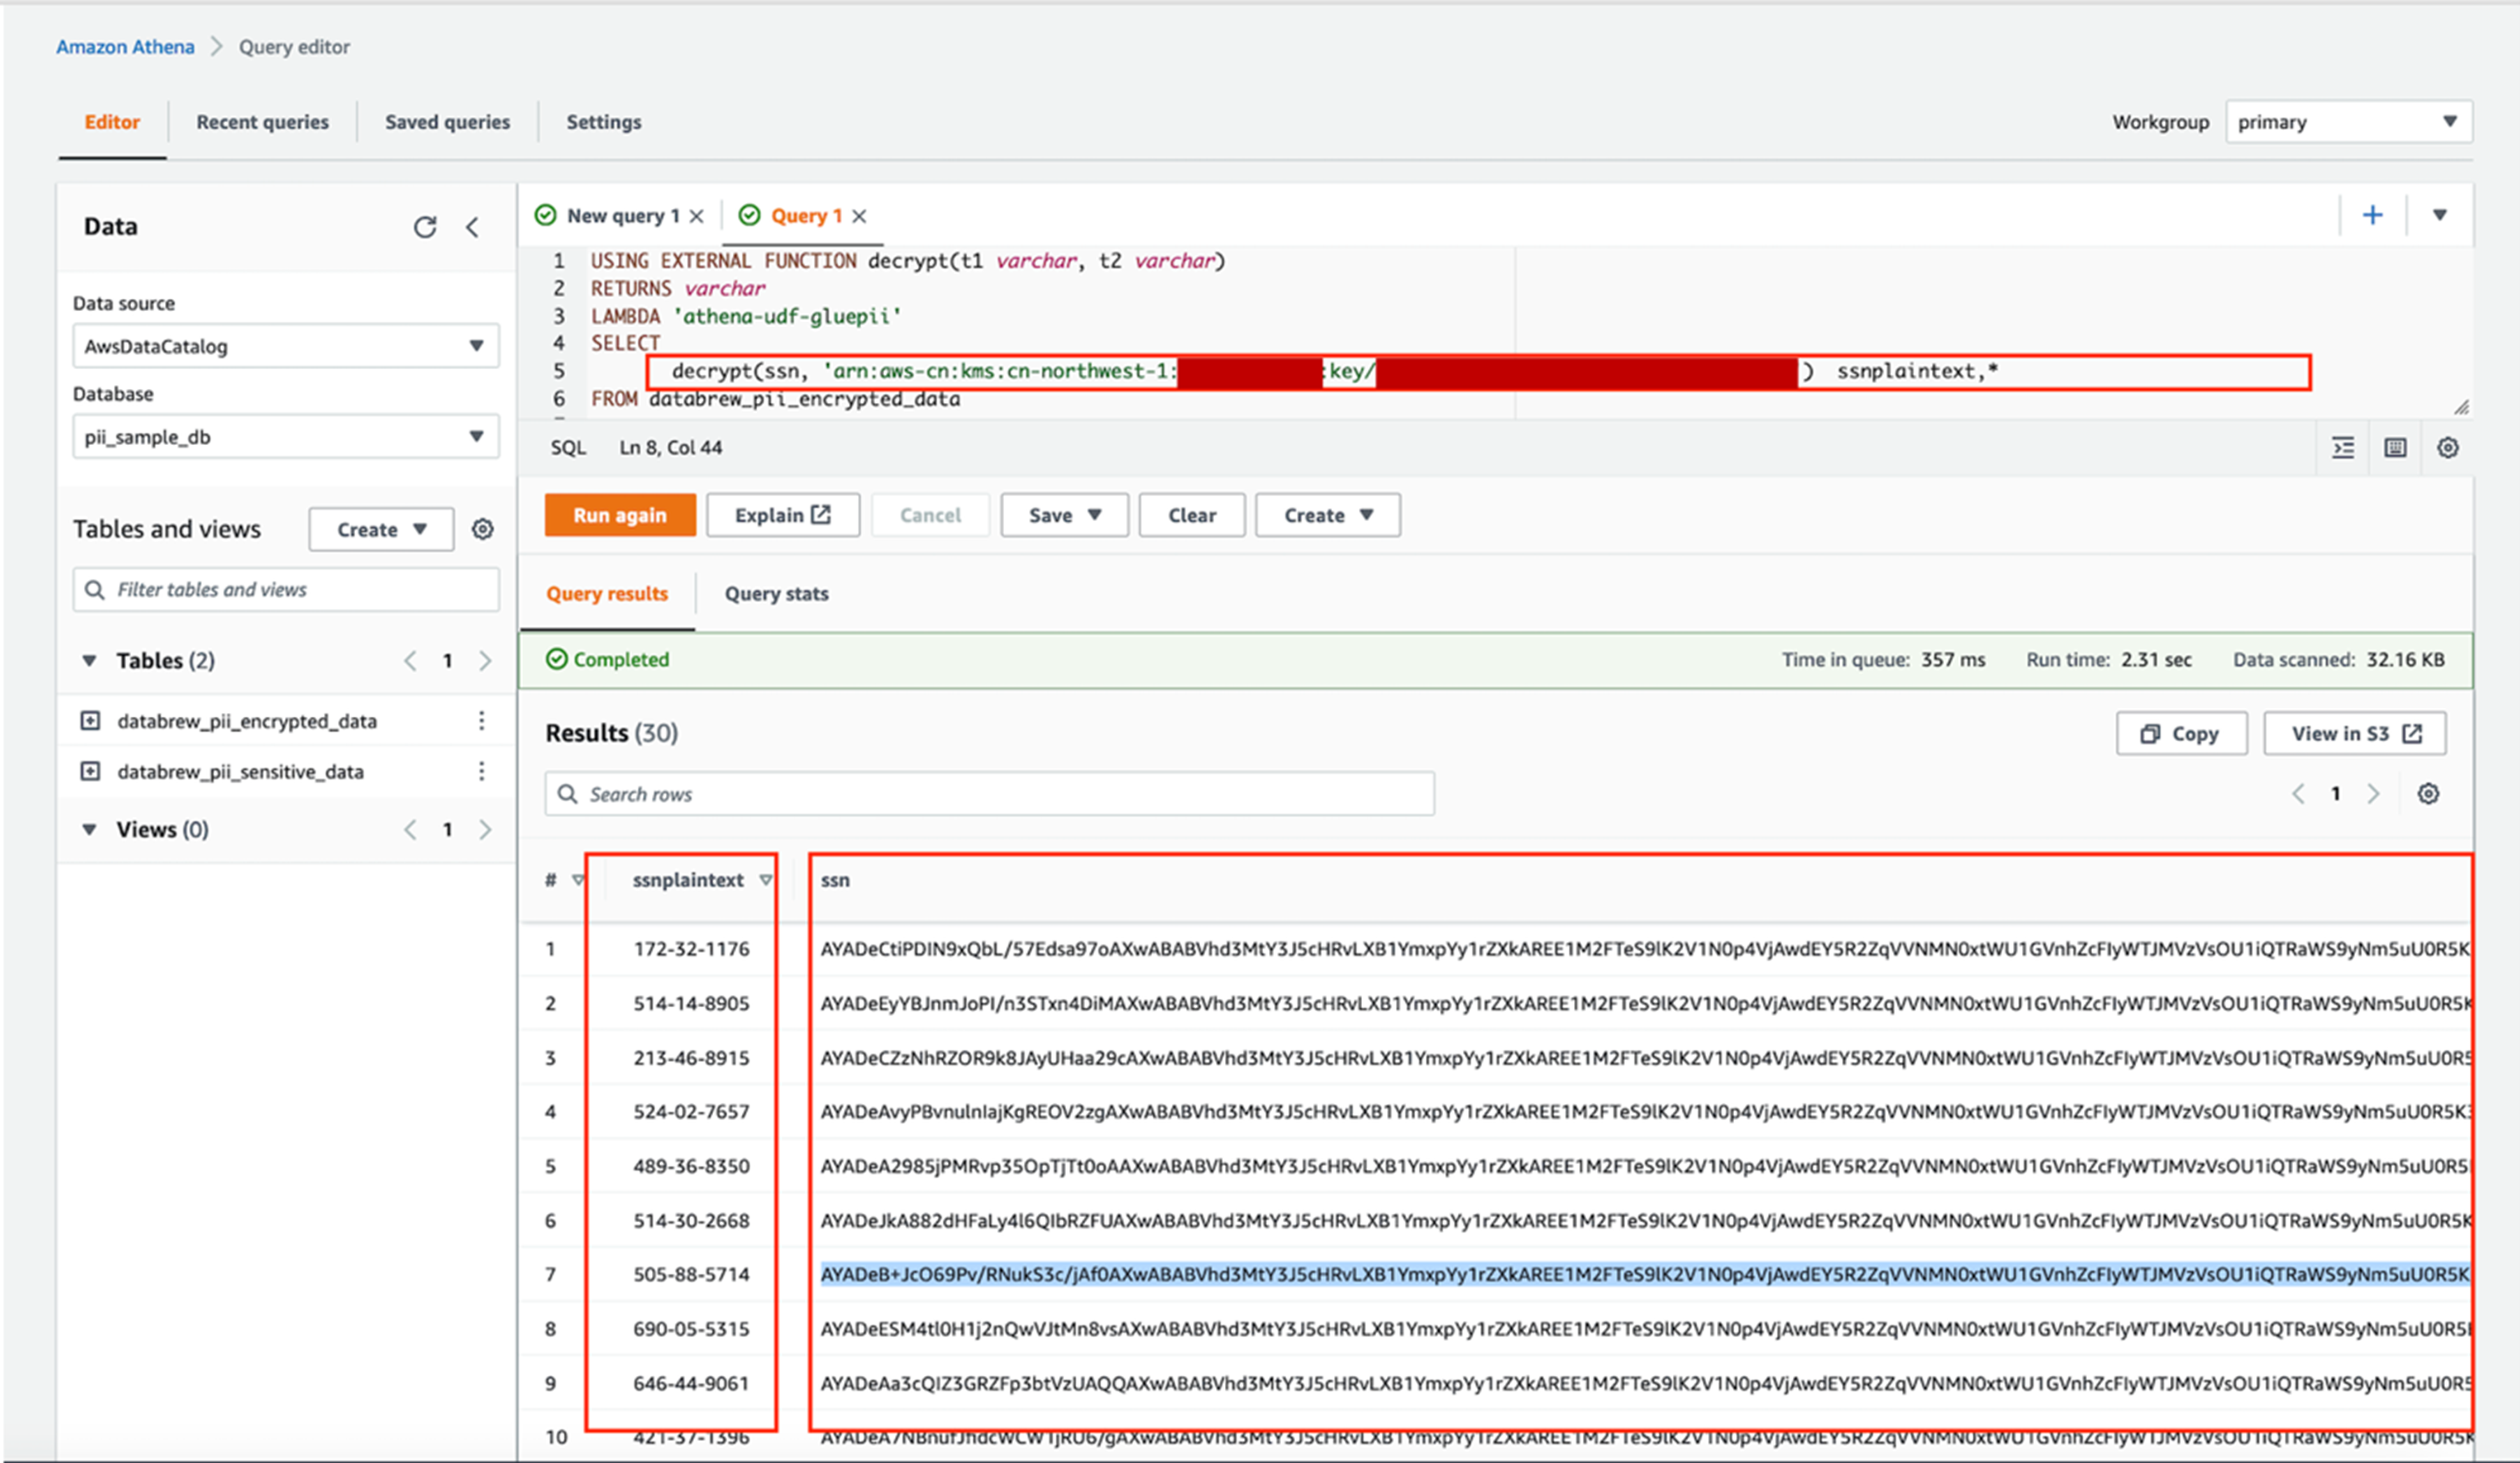Screen dimensions: 2520x1463
Task: Open the Data source dropdown
Action: (x=285, y=346)
